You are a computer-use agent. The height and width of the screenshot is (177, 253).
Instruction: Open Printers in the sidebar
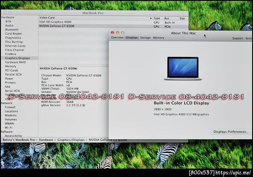tap(10, 83)
